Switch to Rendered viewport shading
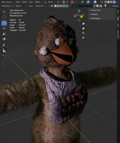 click(x=114, y=2)
